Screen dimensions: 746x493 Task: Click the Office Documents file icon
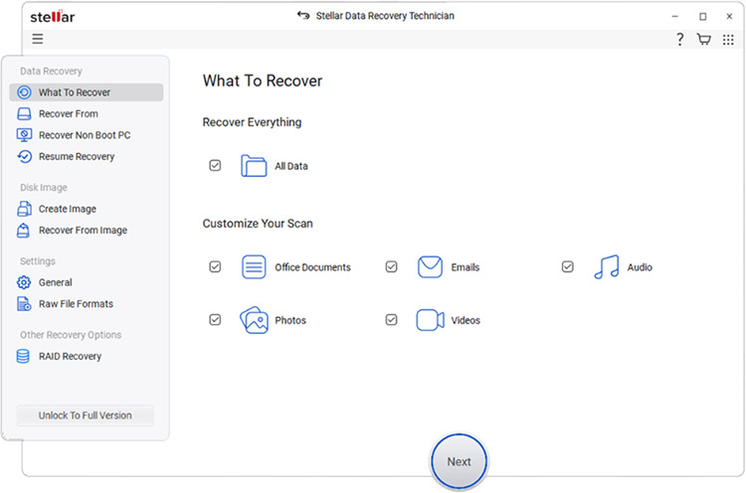(255, 267)
